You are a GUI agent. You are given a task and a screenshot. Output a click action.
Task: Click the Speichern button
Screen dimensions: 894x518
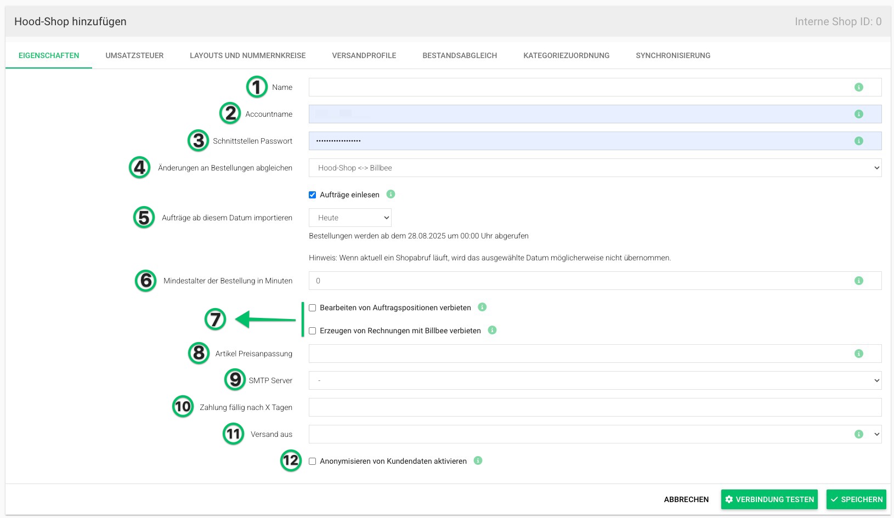(856, 499)
